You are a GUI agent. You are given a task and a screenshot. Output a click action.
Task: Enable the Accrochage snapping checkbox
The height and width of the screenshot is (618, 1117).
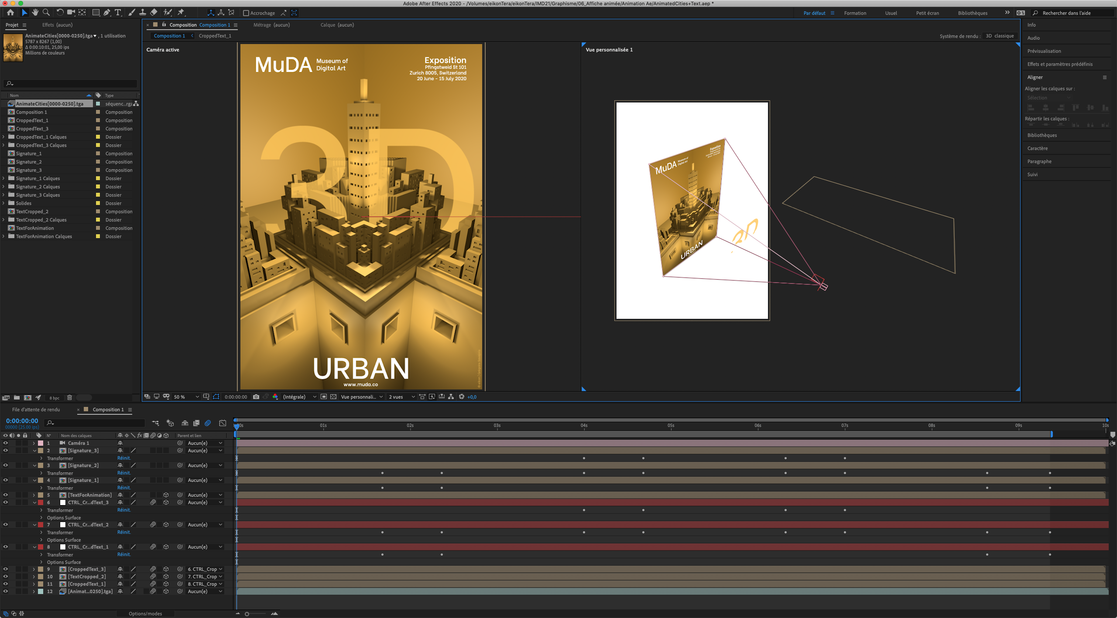(246, 13)
